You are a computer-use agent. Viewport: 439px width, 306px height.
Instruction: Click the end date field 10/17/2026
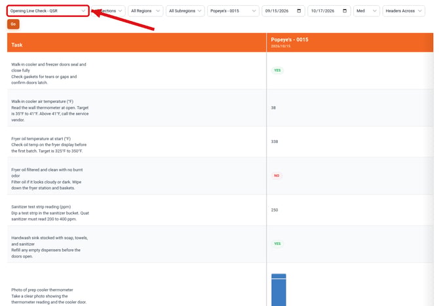[329, 11]
